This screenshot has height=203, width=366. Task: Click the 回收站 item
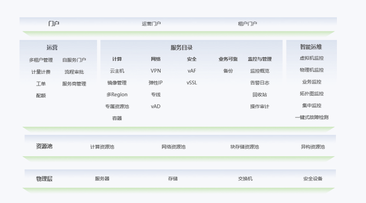[x=259, y=95]
